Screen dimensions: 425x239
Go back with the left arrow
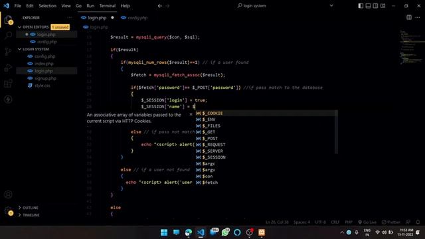tap(160, 6)
